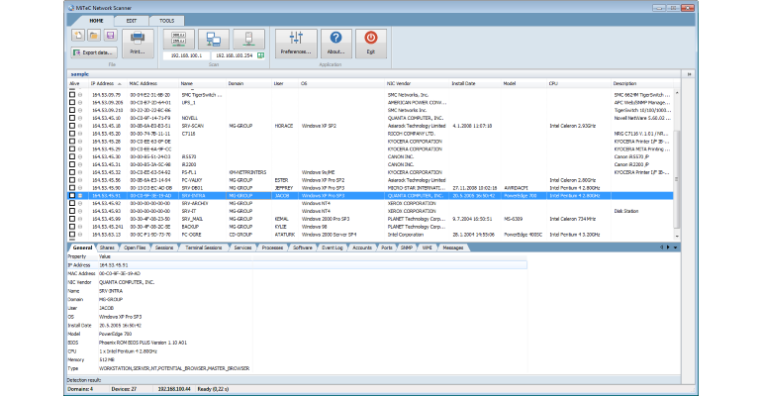Viewport: 762px width, 396px height.
Task: Click the Exit button
Action: click(x=371, y=44)
